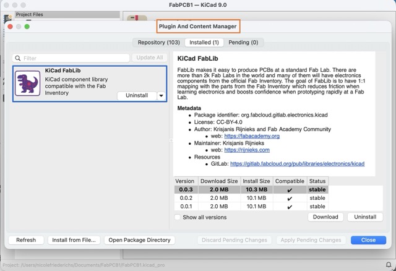
Task: Click the splitter handle between list and details
Action: (x=171, y=140)
